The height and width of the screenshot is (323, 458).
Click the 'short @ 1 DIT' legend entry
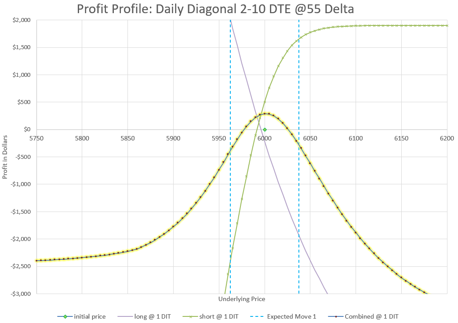210,316
